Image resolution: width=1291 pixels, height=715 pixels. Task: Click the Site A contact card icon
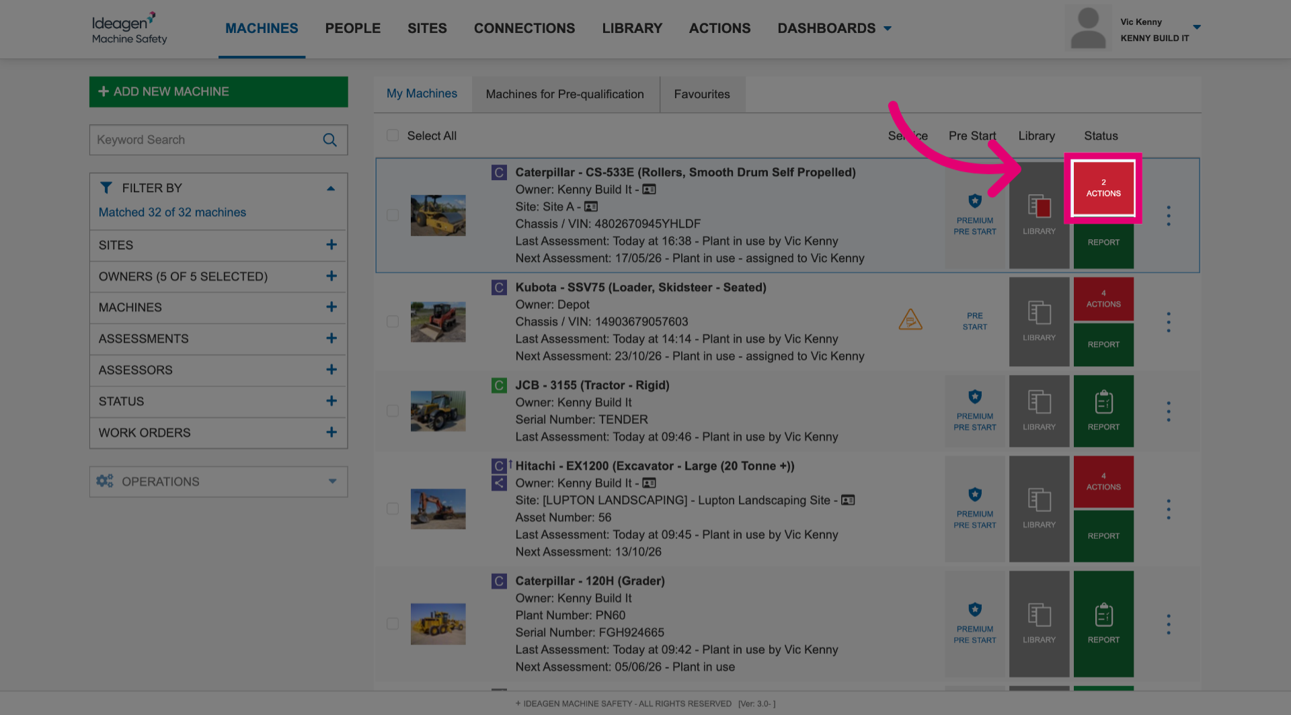click(591, 207)
